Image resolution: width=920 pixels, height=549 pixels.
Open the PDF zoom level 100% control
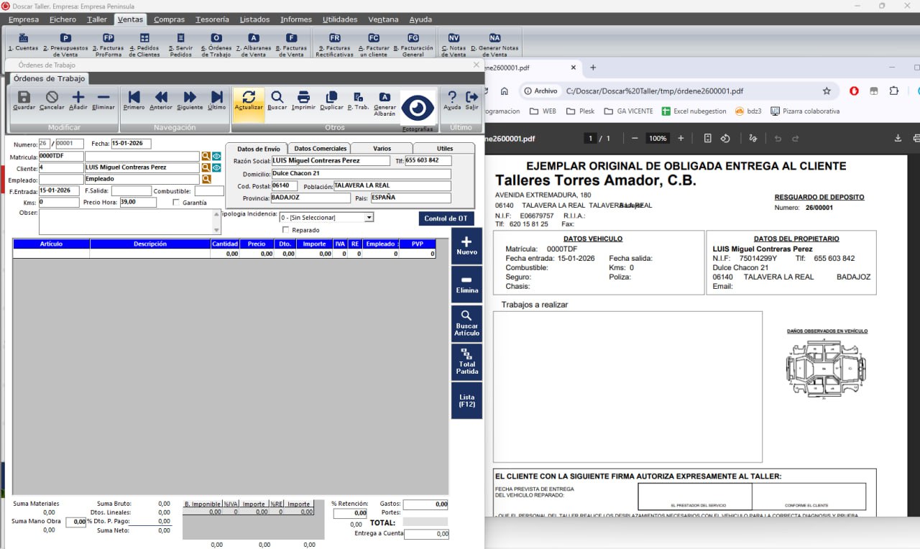coord(657,138)
